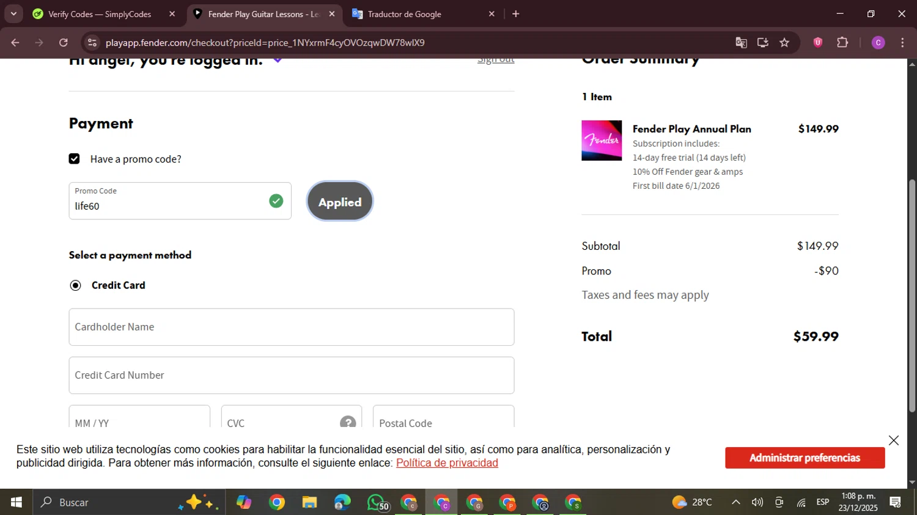This screenshot has width=917, height=515.
Task: Click the taskbar Buscar search box
Action: [x=130, y=502]
